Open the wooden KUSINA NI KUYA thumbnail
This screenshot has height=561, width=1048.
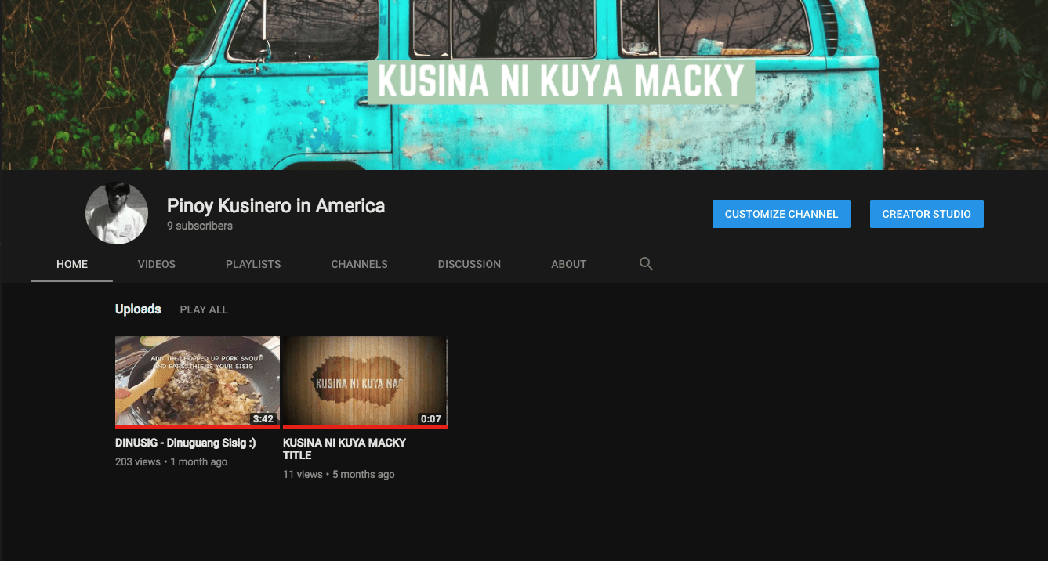pos(364,381)
